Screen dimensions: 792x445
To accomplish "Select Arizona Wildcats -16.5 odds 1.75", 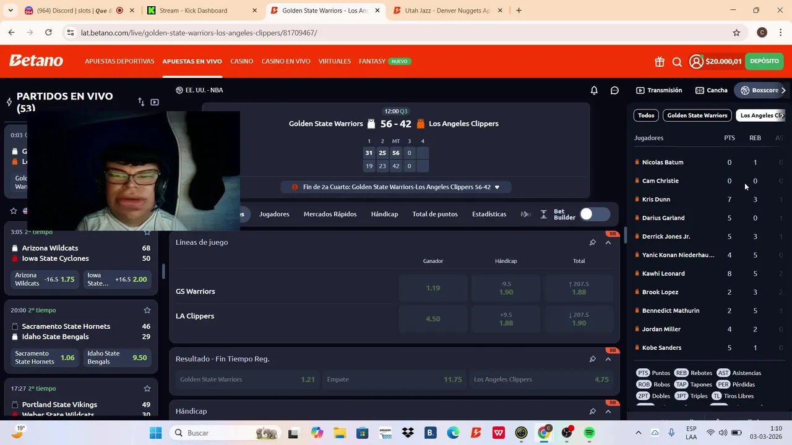I will tap(45, 279).
